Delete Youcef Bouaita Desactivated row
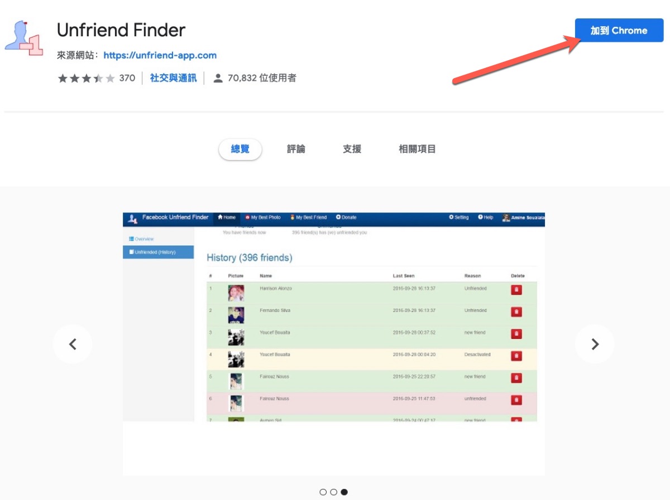The height and width of the screenshot is (500, 670). (x=516, y=356)
